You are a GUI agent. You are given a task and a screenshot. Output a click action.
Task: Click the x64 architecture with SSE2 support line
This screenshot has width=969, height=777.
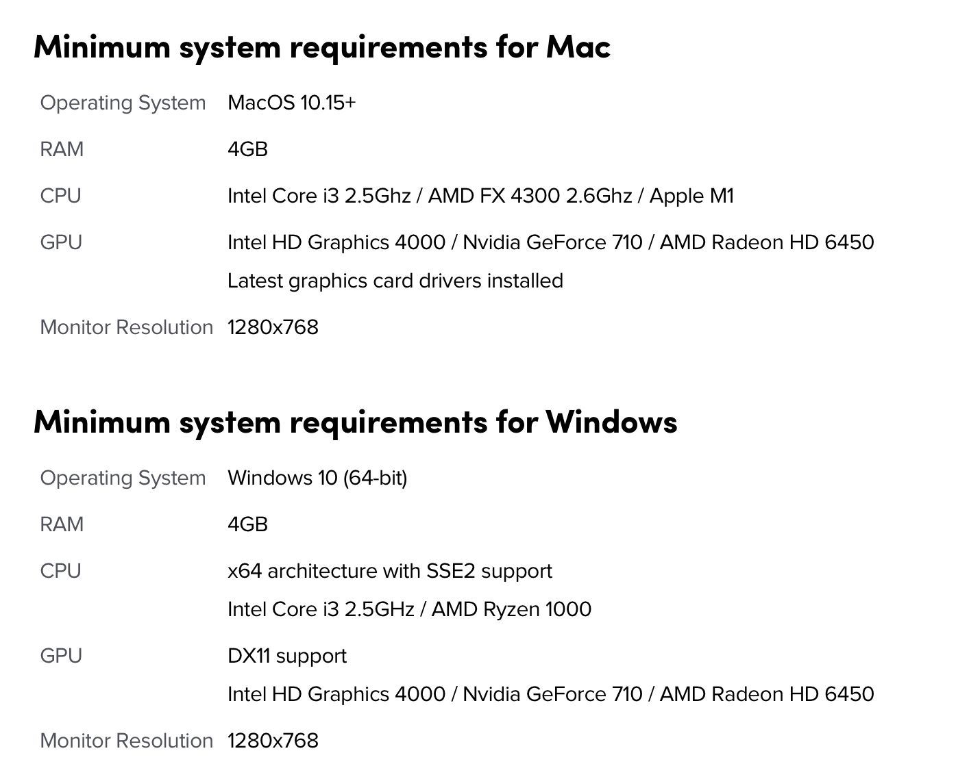coord(390,572)
